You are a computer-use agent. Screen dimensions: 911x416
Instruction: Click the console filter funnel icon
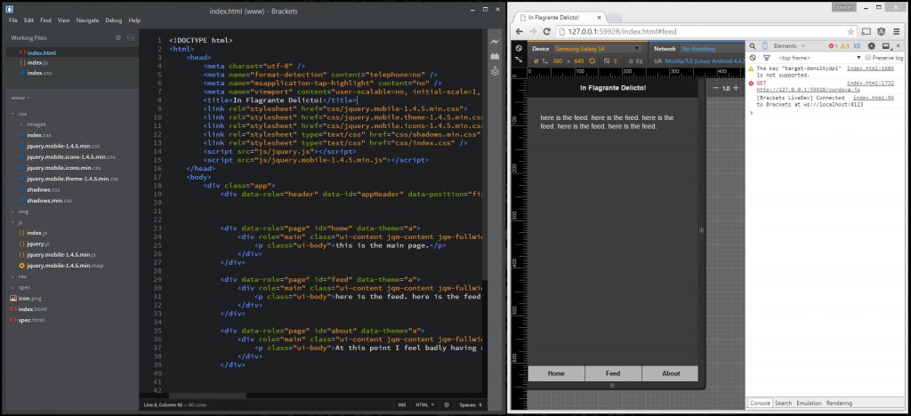pos(766,58)
